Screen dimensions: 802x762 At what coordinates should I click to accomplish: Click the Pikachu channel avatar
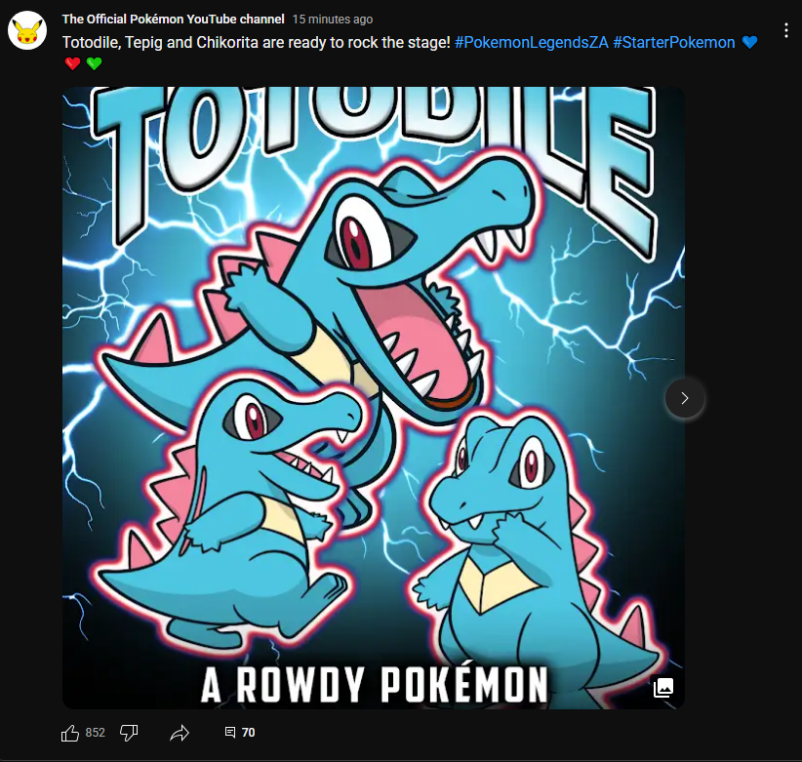tap(29, 31)
